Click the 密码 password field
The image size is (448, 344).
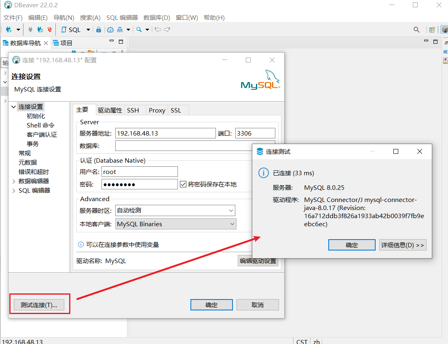pos(140,185)
